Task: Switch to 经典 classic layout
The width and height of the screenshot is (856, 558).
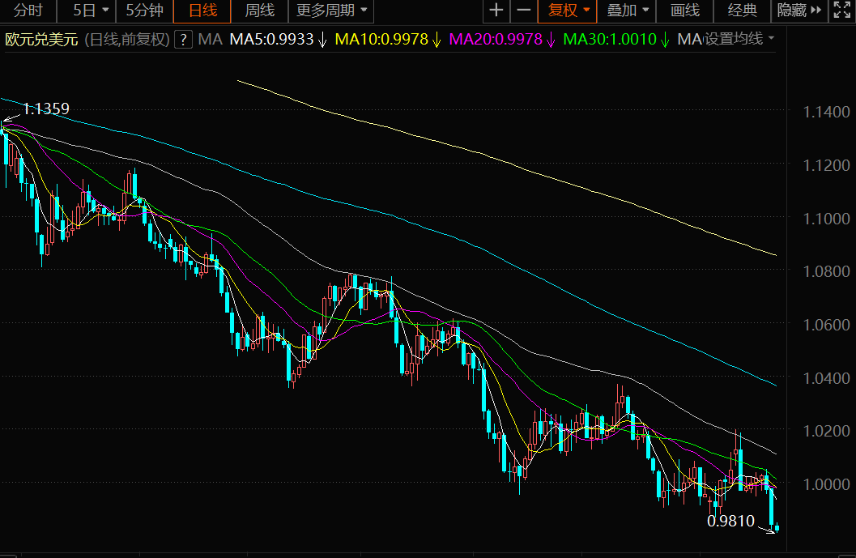Action: 743,11
